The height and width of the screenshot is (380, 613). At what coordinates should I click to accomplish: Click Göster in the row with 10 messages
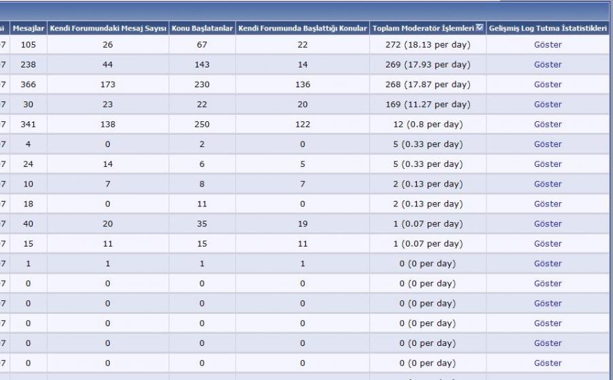pos(548,184)
